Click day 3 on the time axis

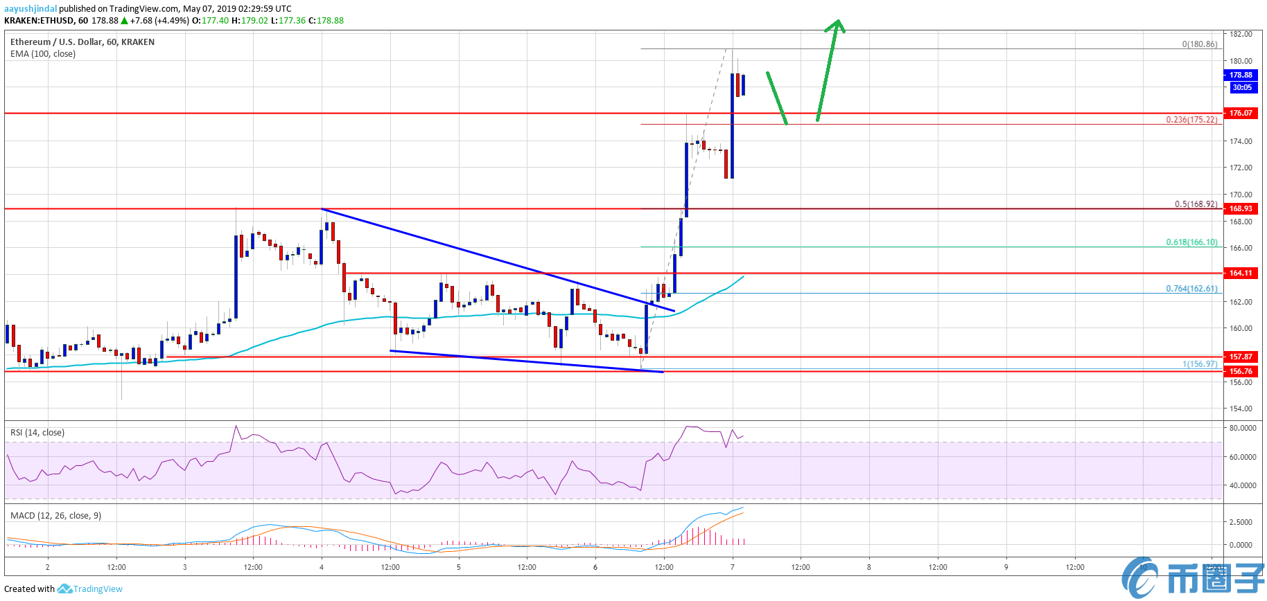184,567
